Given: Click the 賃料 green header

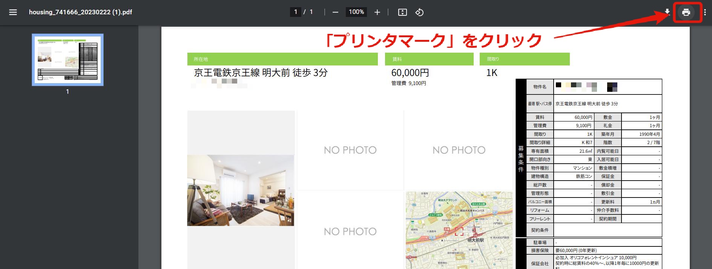Looking at the screenshot, I should (x=429, y=59).
